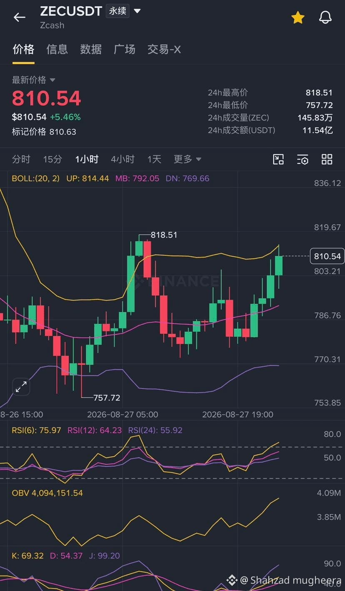Tap the 24h成交量(ZEC) value 145.83万
Screen dimensions: 345x591
[315, 118]
